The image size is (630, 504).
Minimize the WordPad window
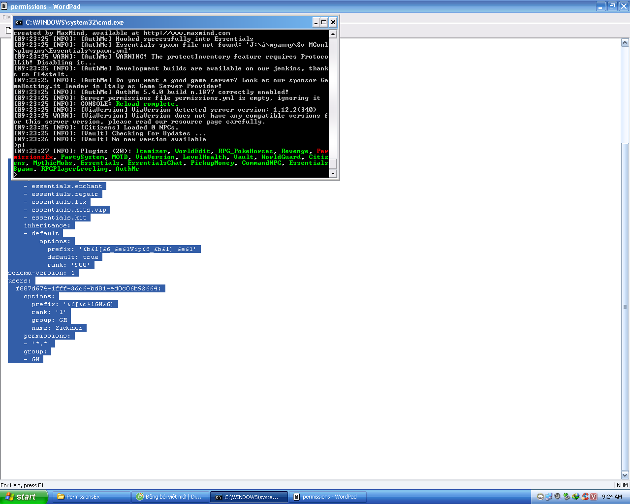coord(601,6)
